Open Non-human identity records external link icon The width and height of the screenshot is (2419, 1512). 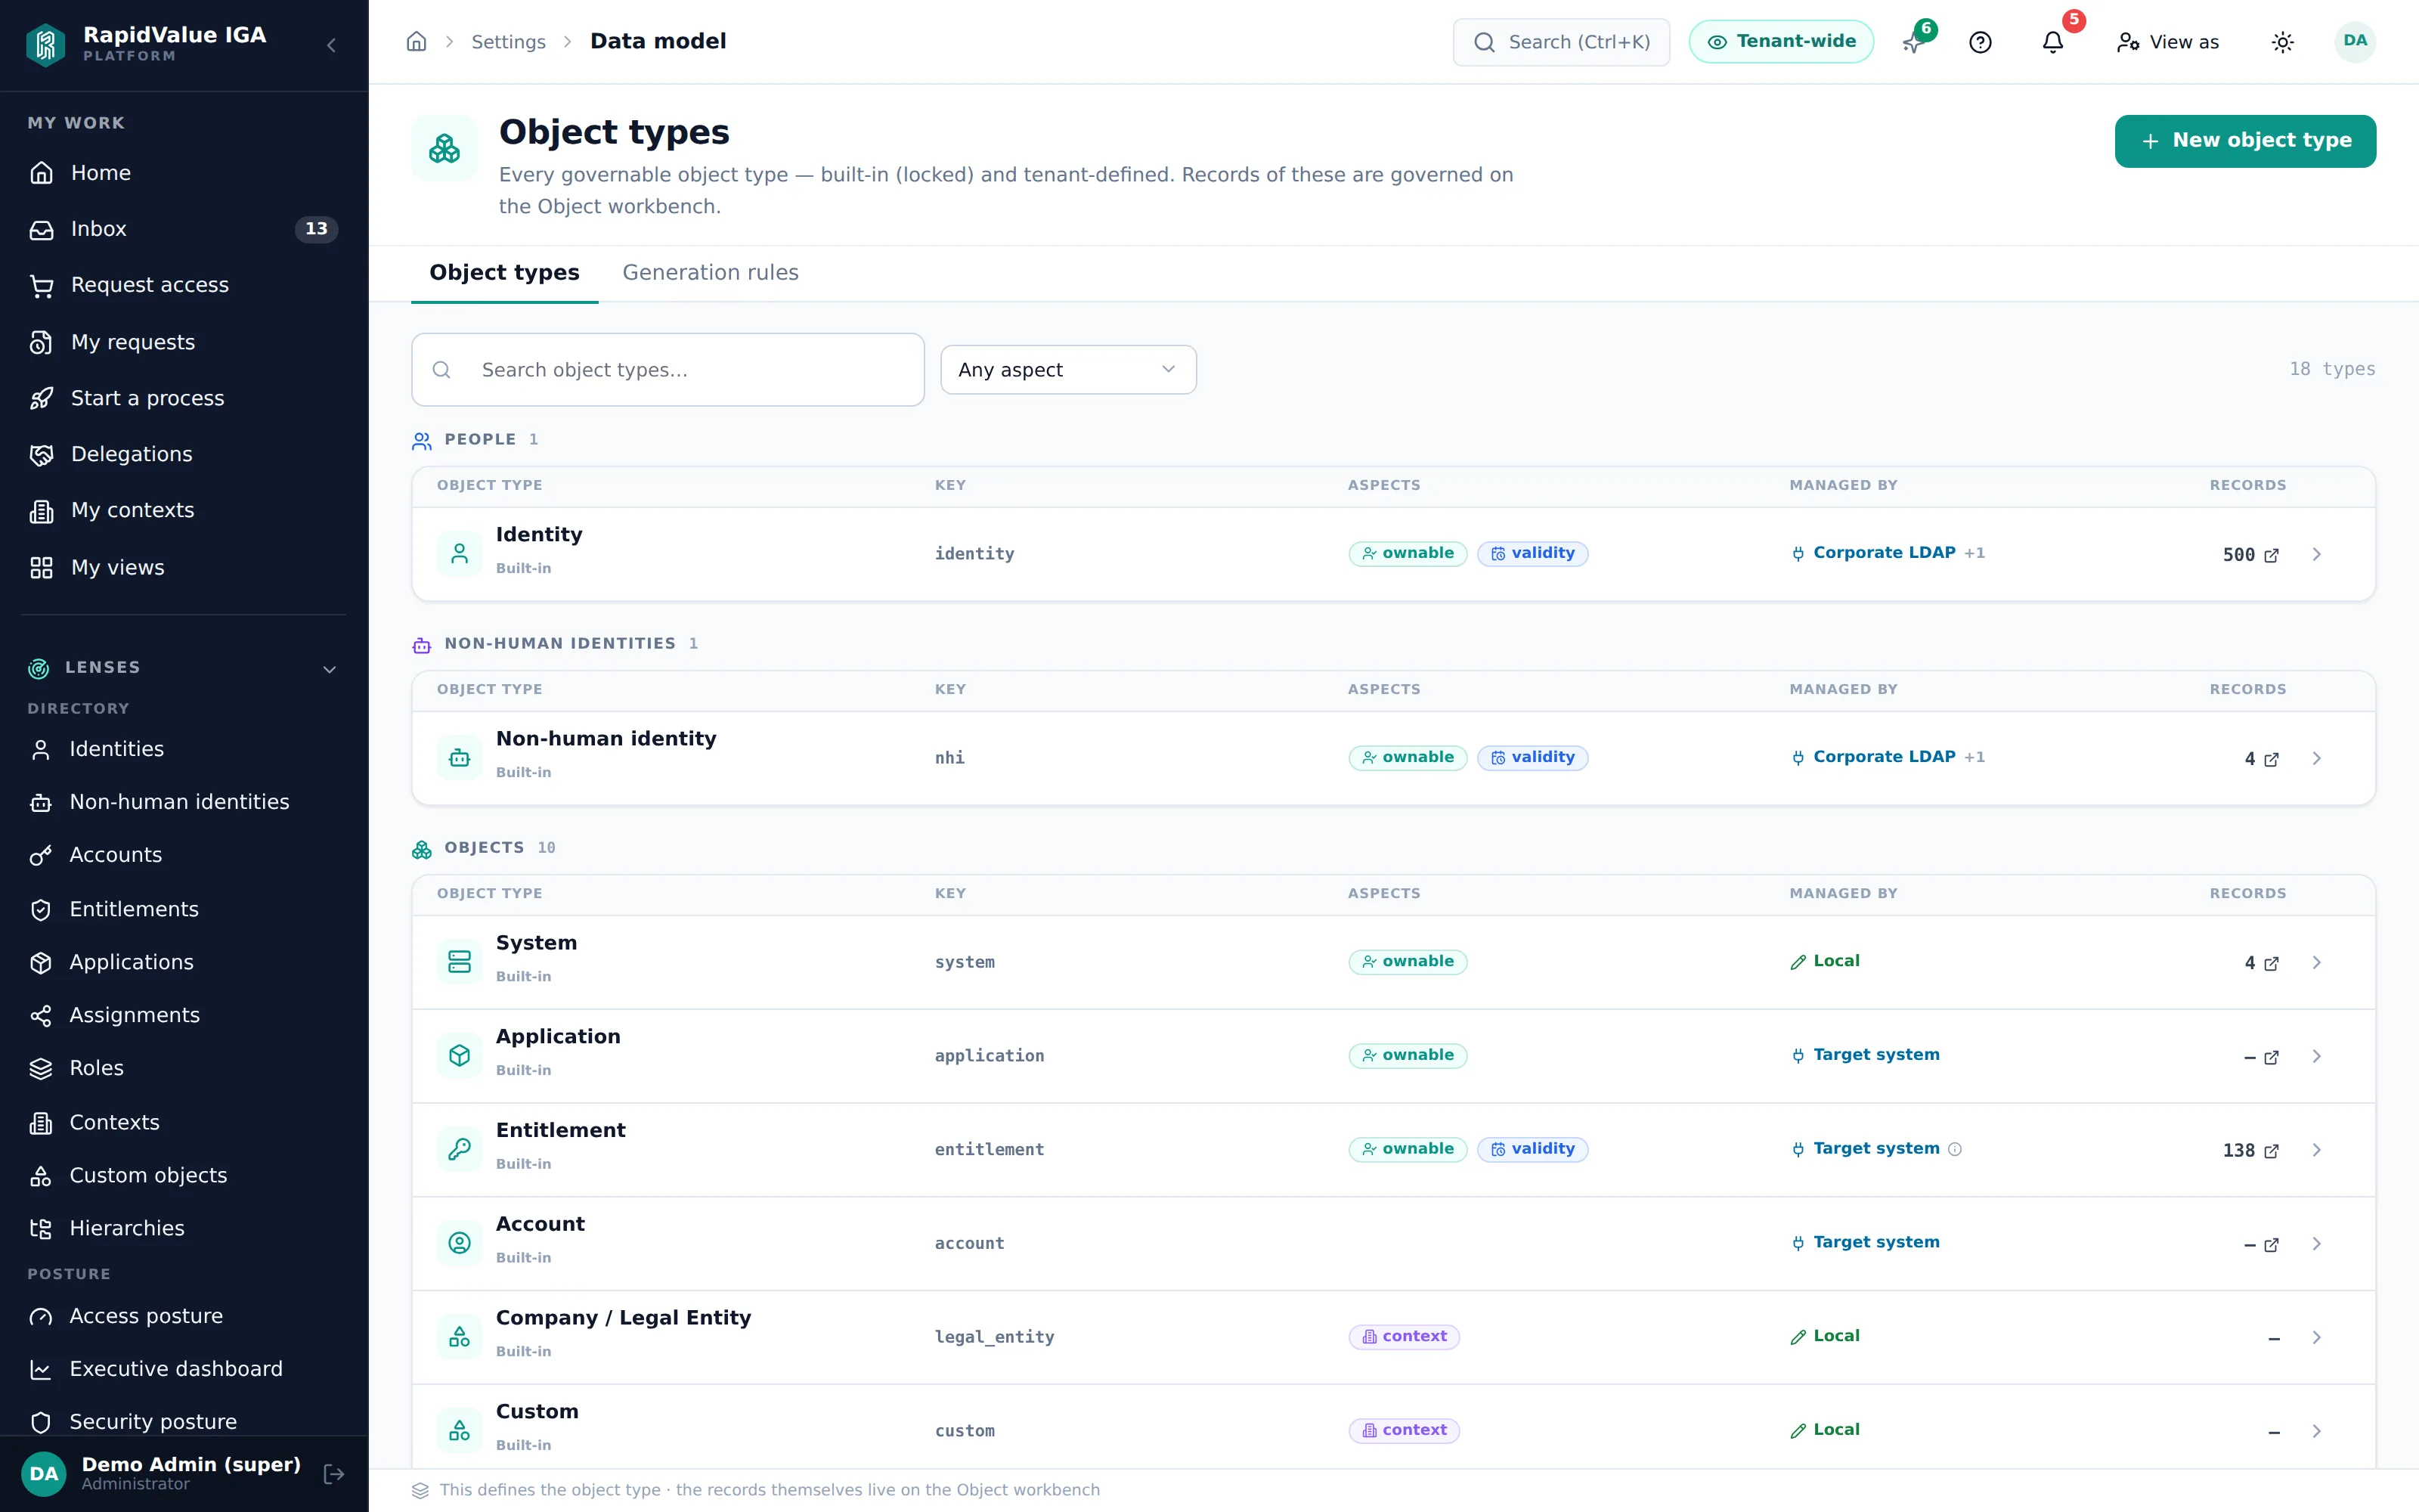(x=2271, y=759)
